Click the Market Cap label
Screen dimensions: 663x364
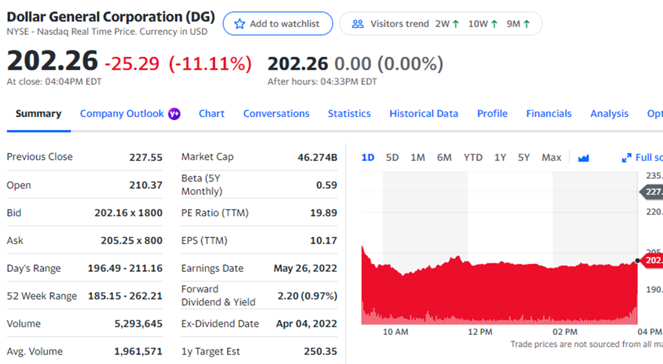(x=207, y=157)
